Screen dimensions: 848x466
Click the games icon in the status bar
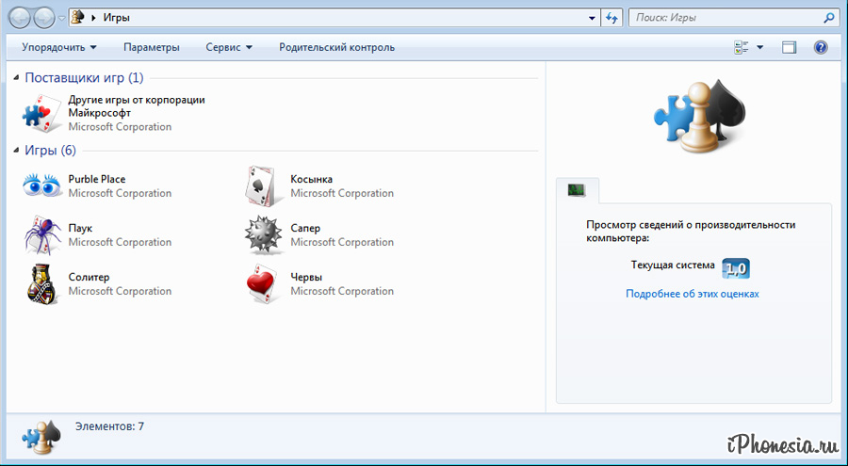coord(41,437)
